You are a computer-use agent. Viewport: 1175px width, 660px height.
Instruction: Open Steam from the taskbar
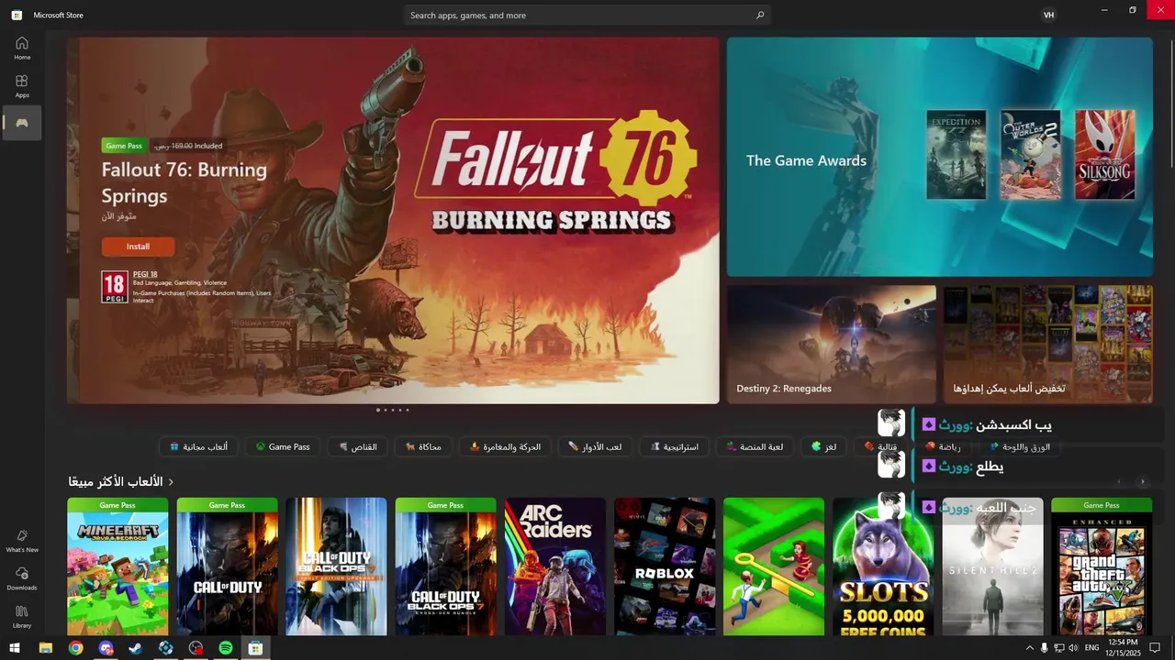(135, 648)
